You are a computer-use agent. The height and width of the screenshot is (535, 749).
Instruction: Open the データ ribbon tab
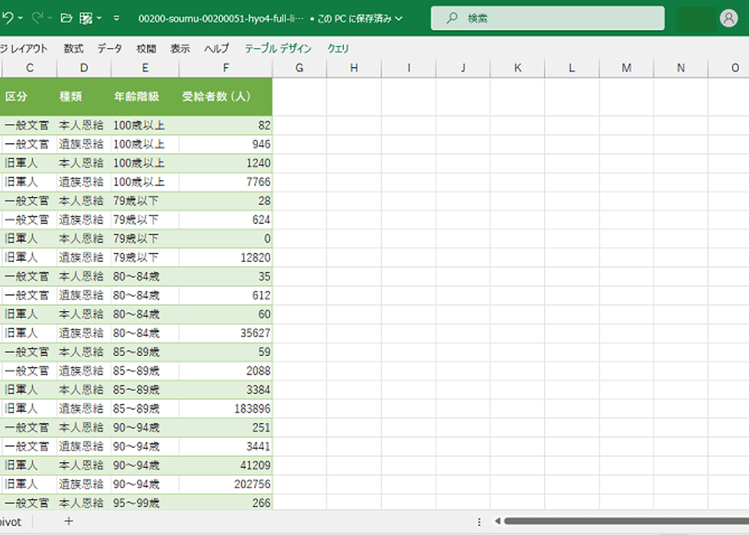(x=109, y=49)
